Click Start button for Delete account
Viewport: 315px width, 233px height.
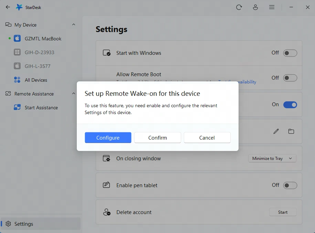[283, 212]
